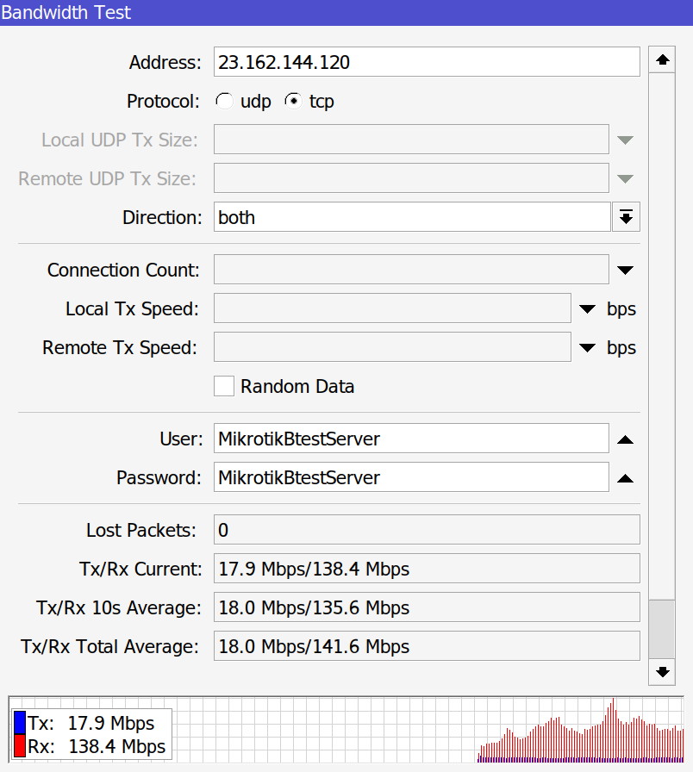Click the Local Tx Speed input field
693x772 pixels.
tap(392, 308)
